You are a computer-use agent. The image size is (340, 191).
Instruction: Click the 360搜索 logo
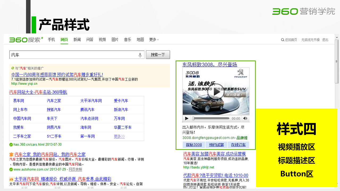tap(26, 40)
